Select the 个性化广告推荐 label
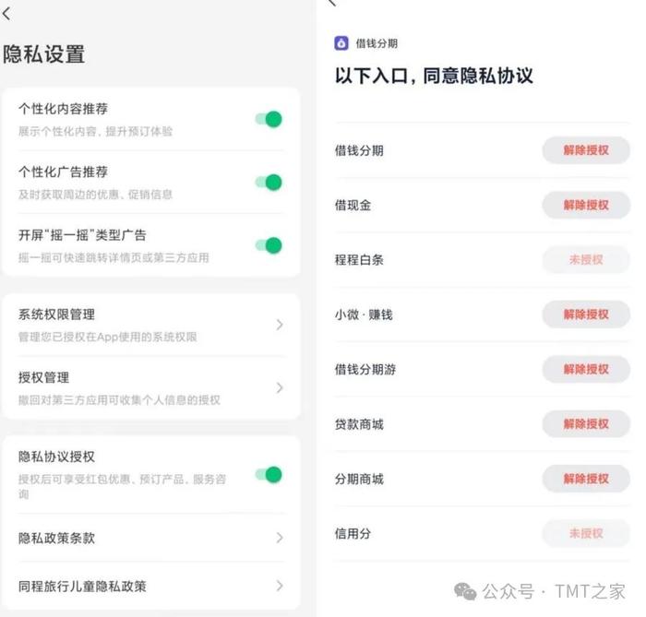The height and width of the screenshot is (617, 646). pyautogui.click(x=63, y=172)
